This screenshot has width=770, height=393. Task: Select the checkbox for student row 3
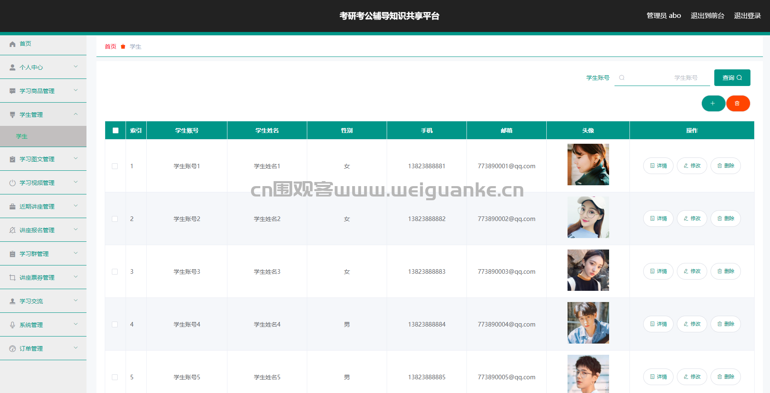(x=115, y=272)
